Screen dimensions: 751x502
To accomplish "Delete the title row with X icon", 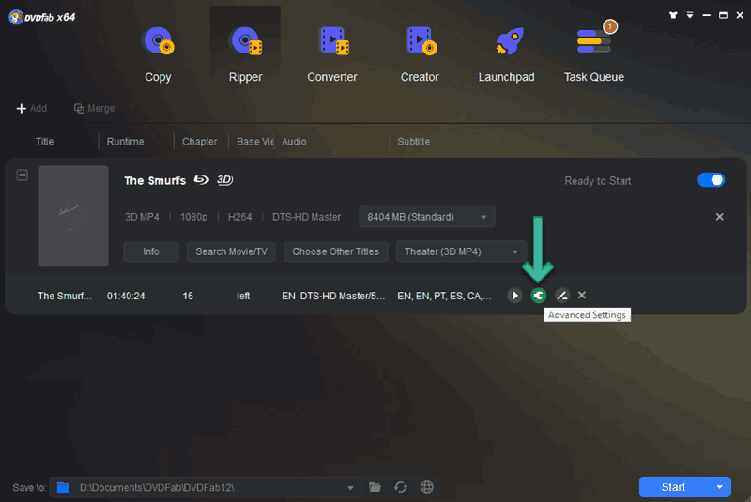I will [581, 296].
